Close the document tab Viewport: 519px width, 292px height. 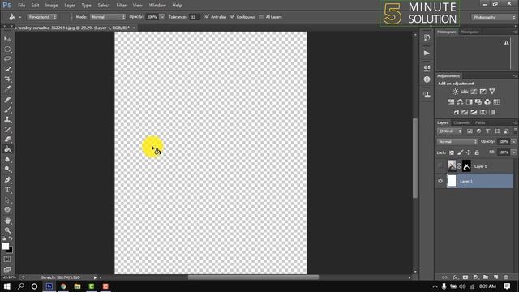pos(134,28)
